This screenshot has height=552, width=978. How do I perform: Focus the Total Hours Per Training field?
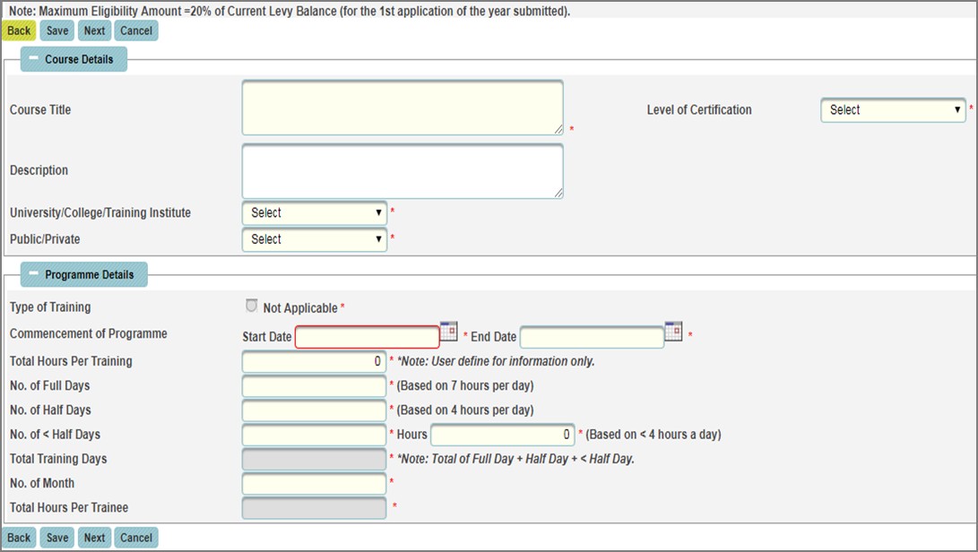click(x=315, y=362)
